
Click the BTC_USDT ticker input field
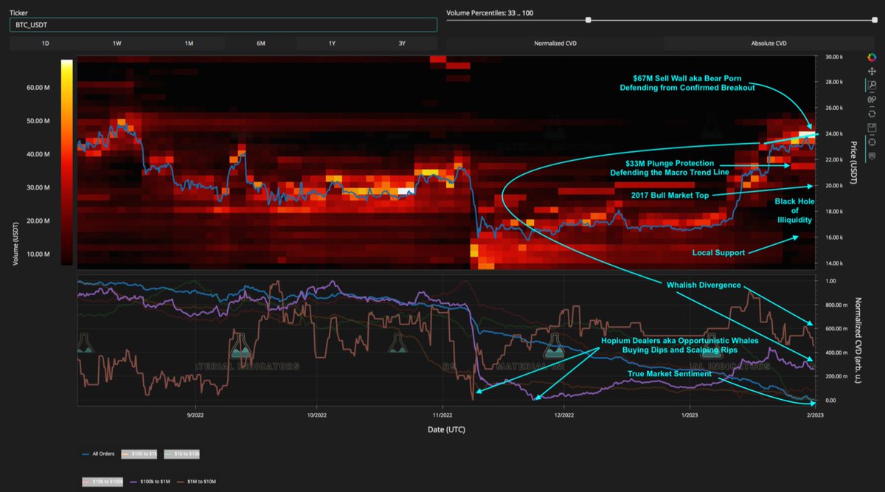pos(223,24)
